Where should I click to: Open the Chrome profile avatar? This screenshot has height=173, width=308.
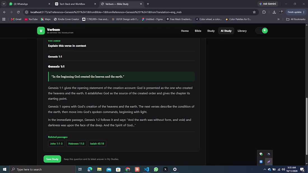pos(281,12)
